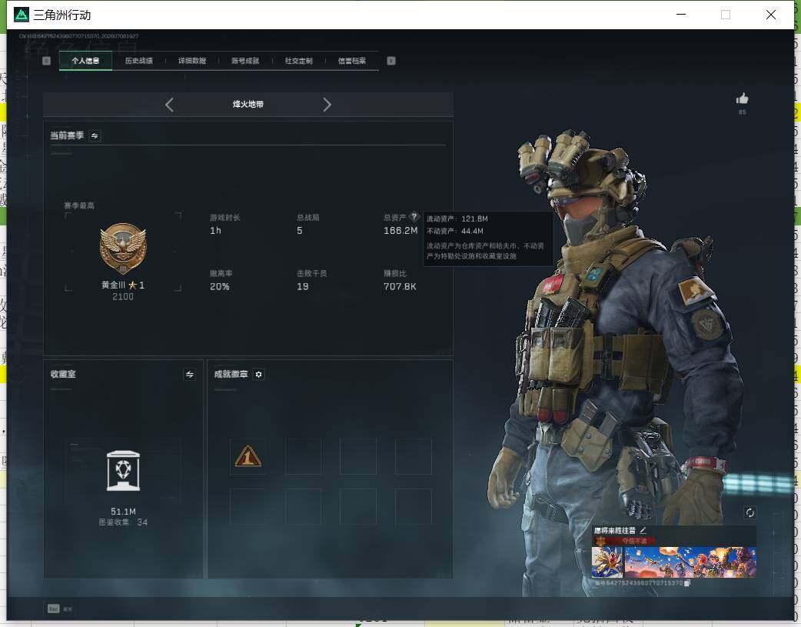Viewport: 801px width, 627px height.
Task: Click the 166.2M total assets value
Action: coord(400,231)
